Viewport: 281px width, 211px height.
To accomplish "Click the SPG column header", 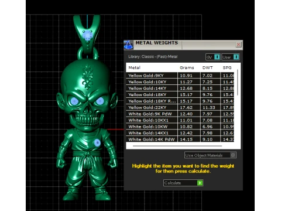I will [x=227, y=67].
